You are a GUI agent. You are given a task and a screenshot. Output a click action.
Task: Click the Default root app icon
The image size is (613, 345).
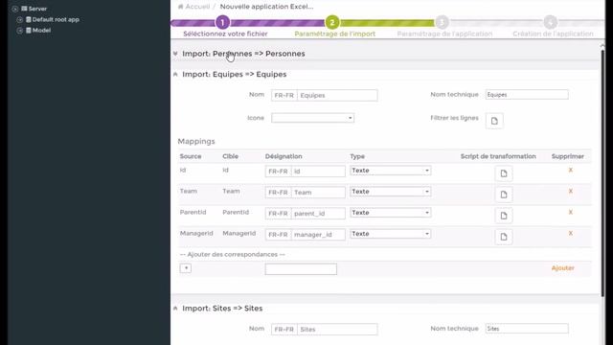[28, 19]
